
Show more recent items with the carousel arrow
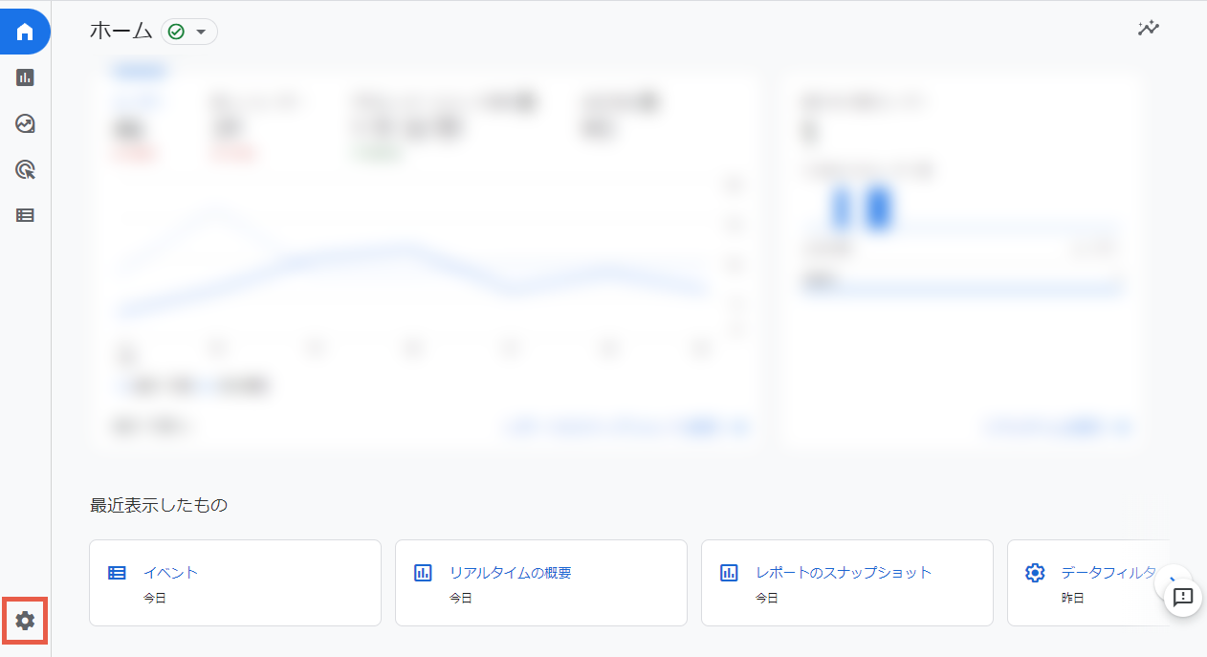pos(1171,580)
